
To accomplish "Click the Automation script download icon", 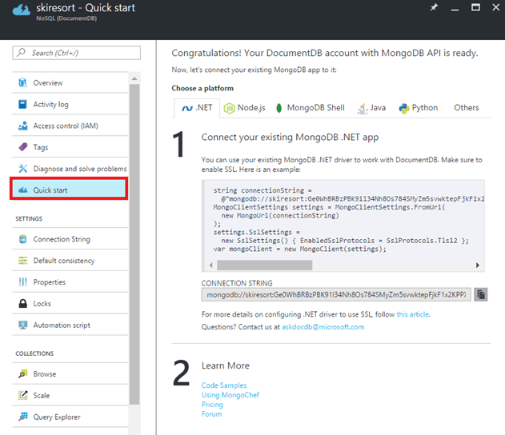I will [22, 325].
